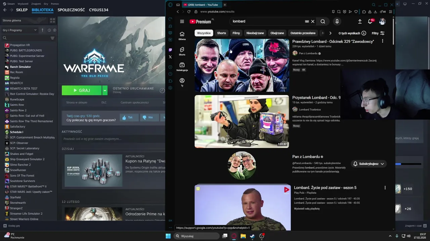Viewport: 430px width, 241px height.
Task: Open Warframe 'Strona w sklepie' tab
Action: tap(77, 102)
